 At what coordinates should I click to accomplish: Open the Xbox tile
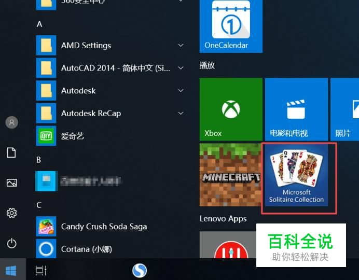[x=231, y=109]
